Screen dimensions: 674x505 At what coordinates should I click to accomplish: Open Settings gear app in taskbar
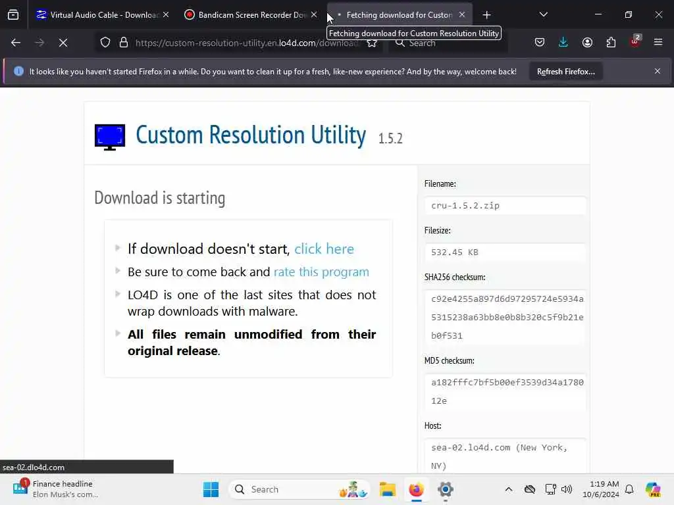coord(446,489)
